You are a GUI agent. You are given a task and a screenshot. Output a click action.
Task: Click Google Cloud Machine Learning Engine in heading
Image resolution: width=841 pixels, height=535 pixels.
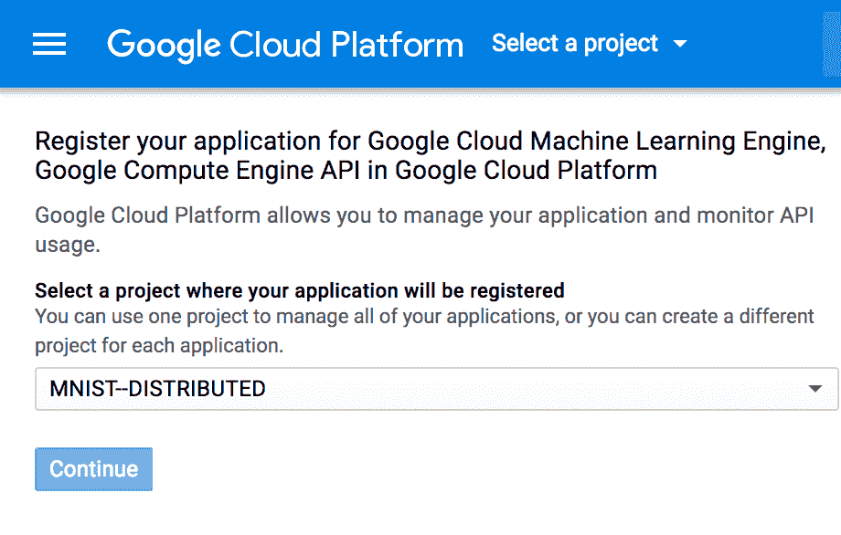pyautogui.click(x=596, y=142)
